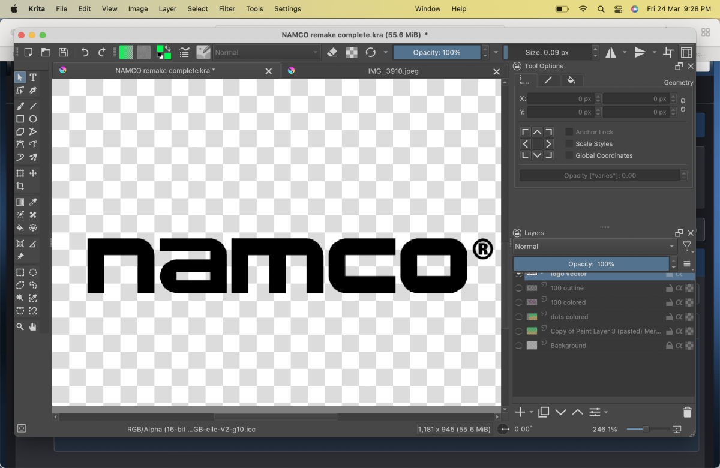Viewport: 720px width, 468px height.
Task: Select the Gradient tool
Action: [20, 202]
